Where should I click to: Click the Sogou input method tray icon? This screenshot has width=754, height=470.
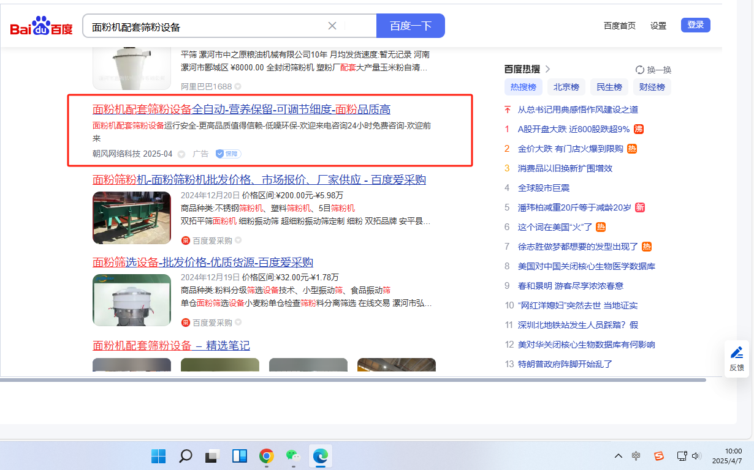pyautogui.click(x=659, y=456)
